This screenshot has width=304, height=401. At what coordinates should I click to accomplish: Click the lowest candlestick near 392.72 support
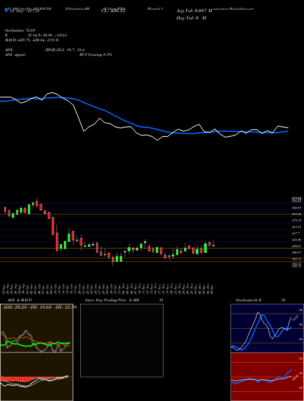click(x=113, y=260)
